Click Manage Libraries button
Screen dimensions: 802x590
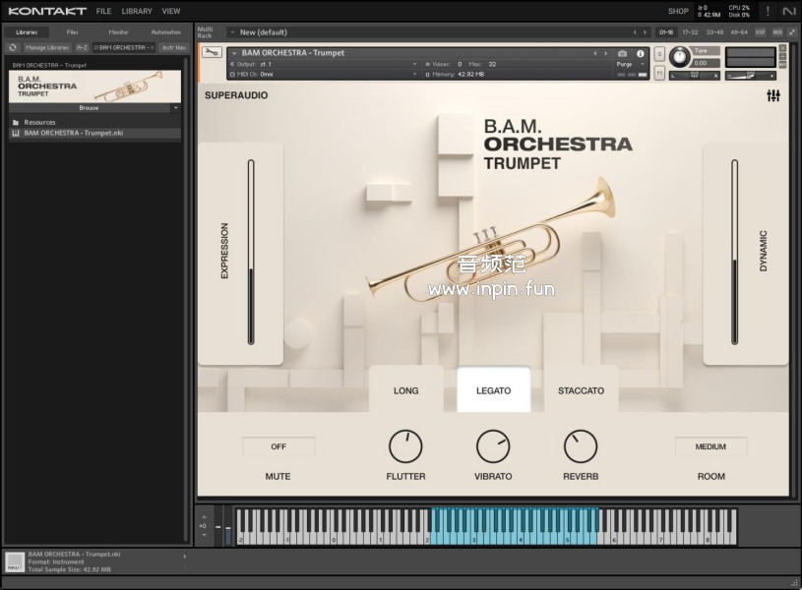point(47,47)
